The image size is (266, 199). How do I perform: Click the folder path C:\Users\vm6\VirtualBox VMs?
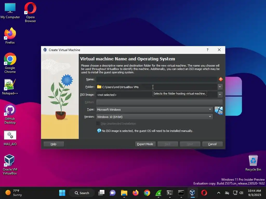pos(120,87)
